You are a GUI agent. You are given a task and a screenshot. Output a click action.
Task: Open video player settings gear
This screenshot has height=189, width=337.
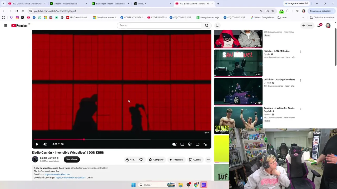pyautogui.click(x=190, y=144)
